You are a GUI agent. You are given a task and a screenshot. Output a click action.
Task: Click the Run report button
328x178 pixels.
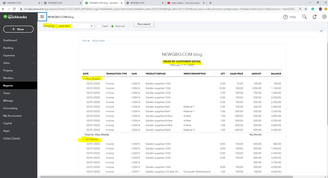tap(144, 24)
